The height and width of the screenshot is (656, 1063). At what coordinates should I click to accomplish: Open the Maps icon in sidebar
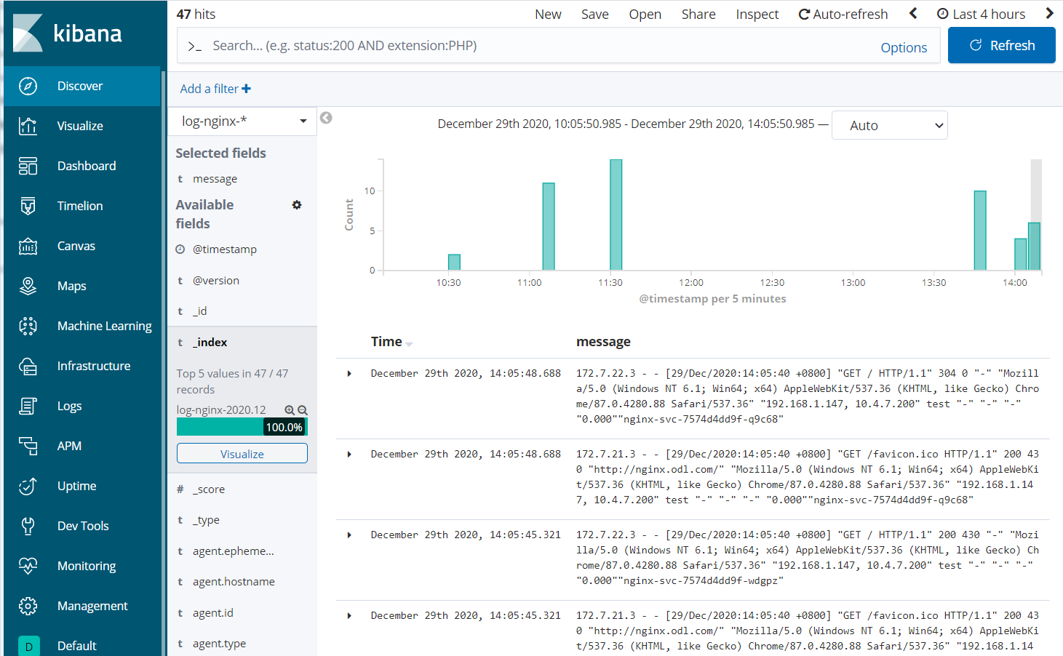pyautogui.click(x=28, y=286)
